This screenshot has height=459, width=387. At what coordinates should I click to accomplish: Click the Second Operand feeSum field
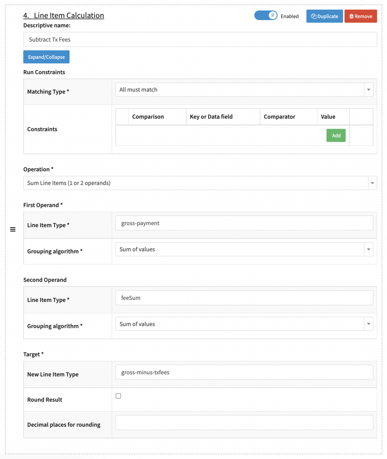[x=244, y=298]
